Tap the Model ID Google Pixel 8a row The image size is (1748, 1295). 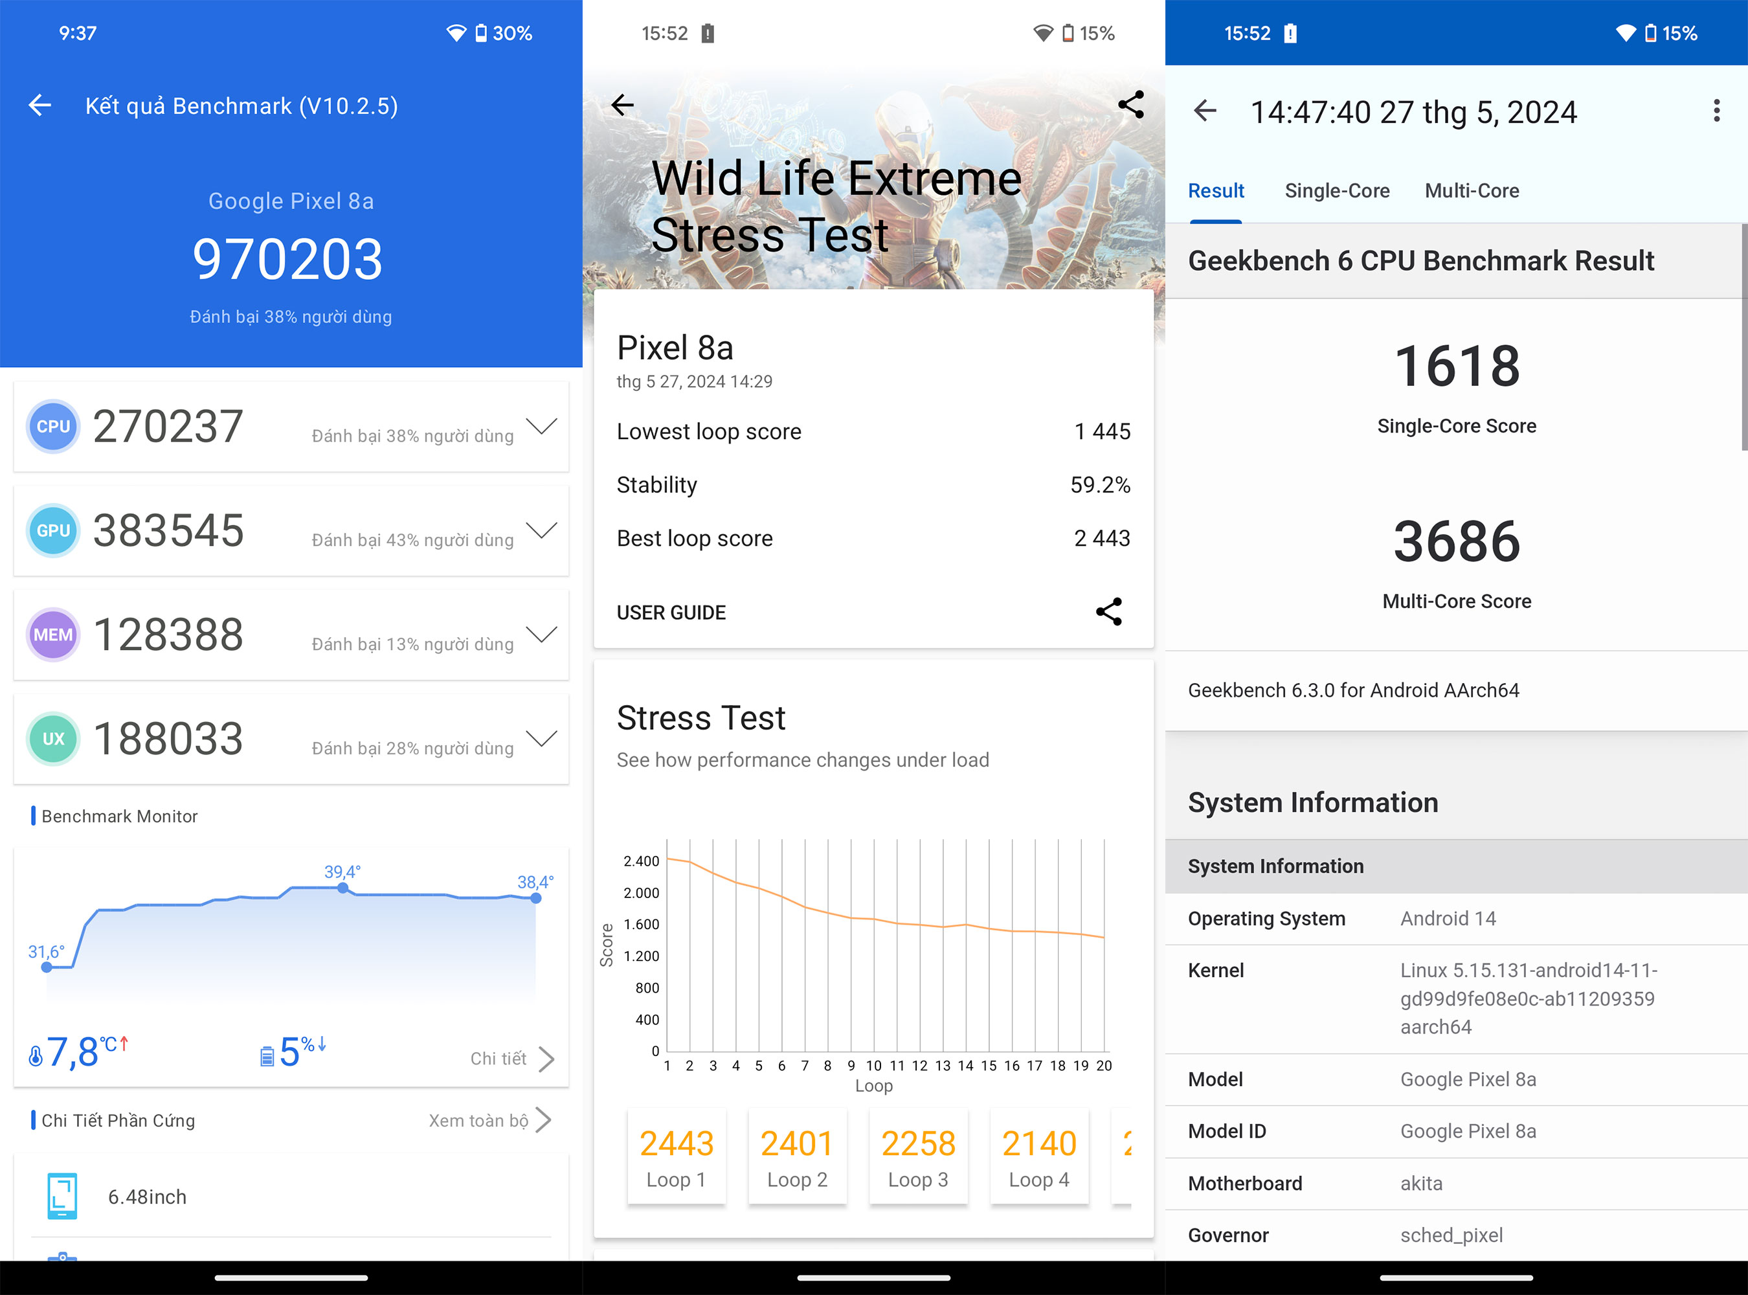pos(1457,1131)
